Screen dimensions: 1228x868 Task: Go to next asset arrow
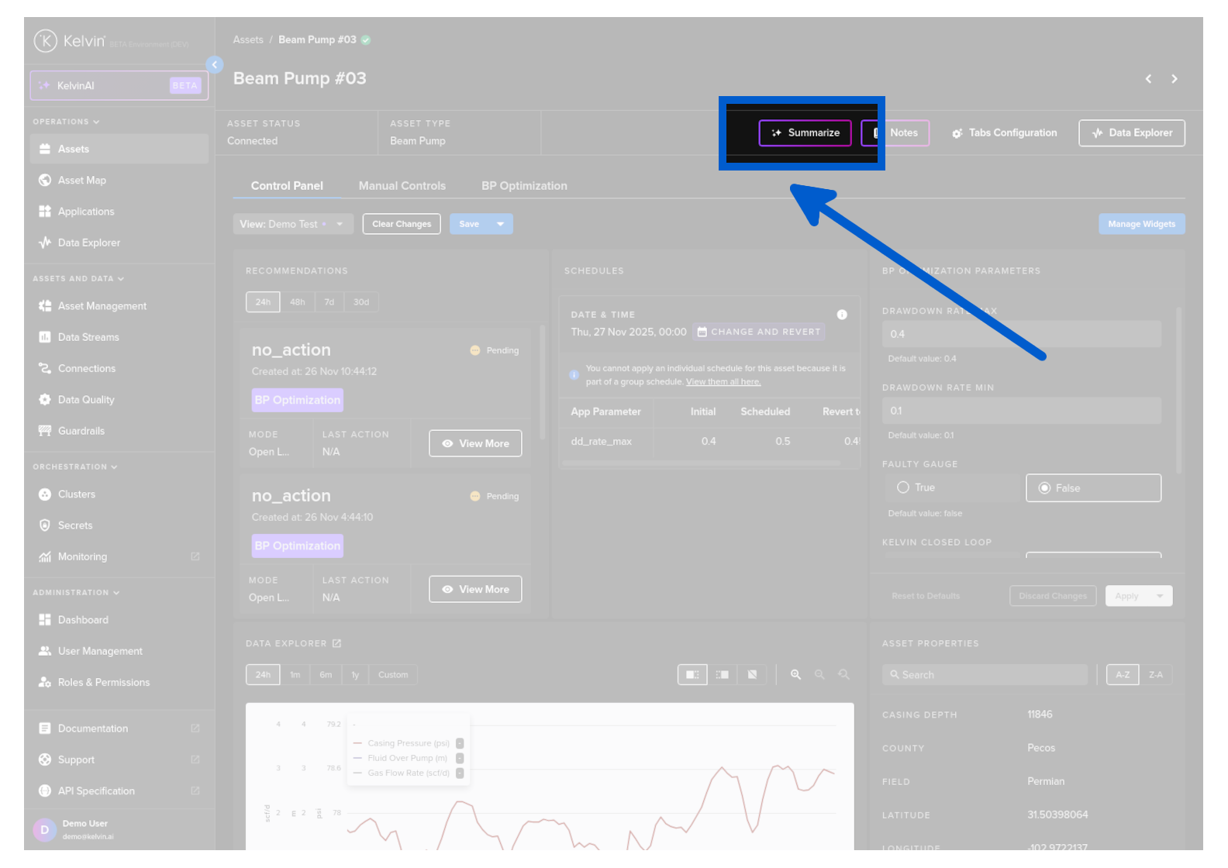click(x=1175, y=79)
